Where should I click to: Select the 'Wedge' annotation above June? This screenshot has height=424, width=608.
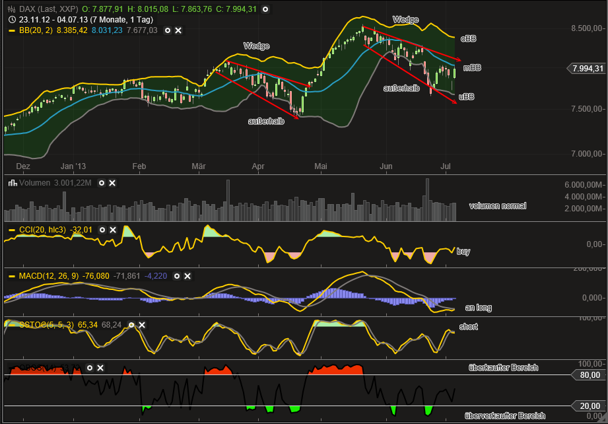tap(405, 19)
